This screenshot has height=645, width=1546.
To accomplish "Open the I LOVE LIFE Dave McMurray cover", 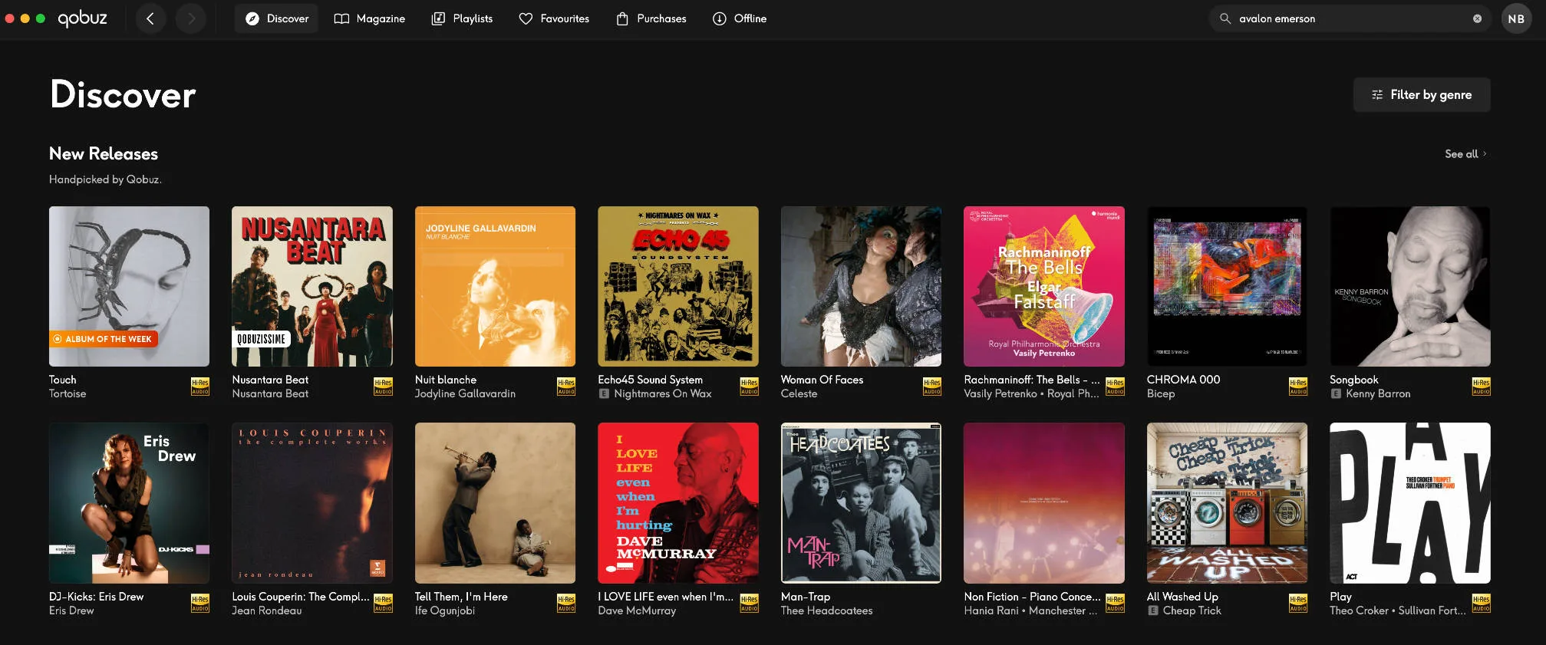I will click(x=678, y=503).
